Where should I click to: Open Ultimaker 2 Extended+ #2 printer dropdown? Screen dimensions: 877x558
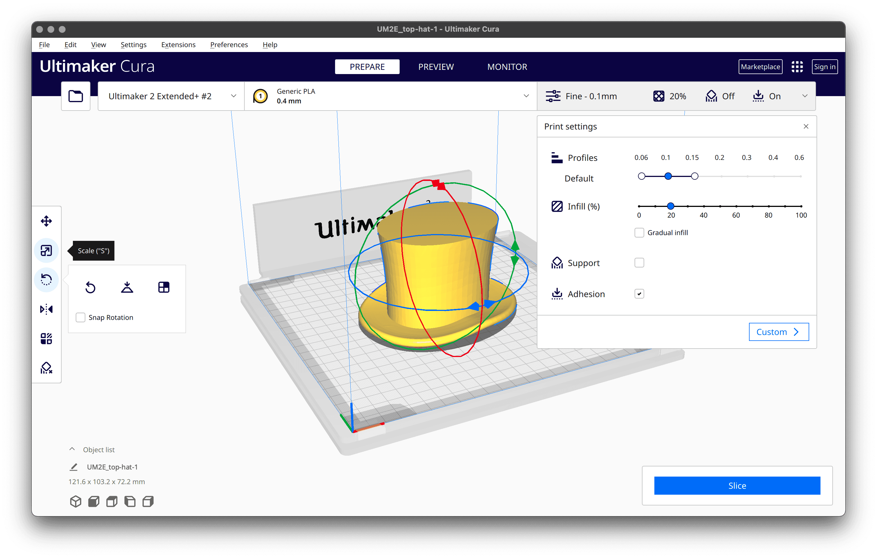click(171, 96)
